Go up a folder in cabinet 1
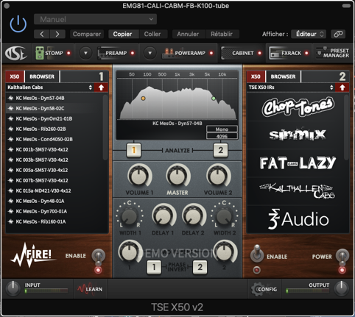 click(x=101, y=88)
